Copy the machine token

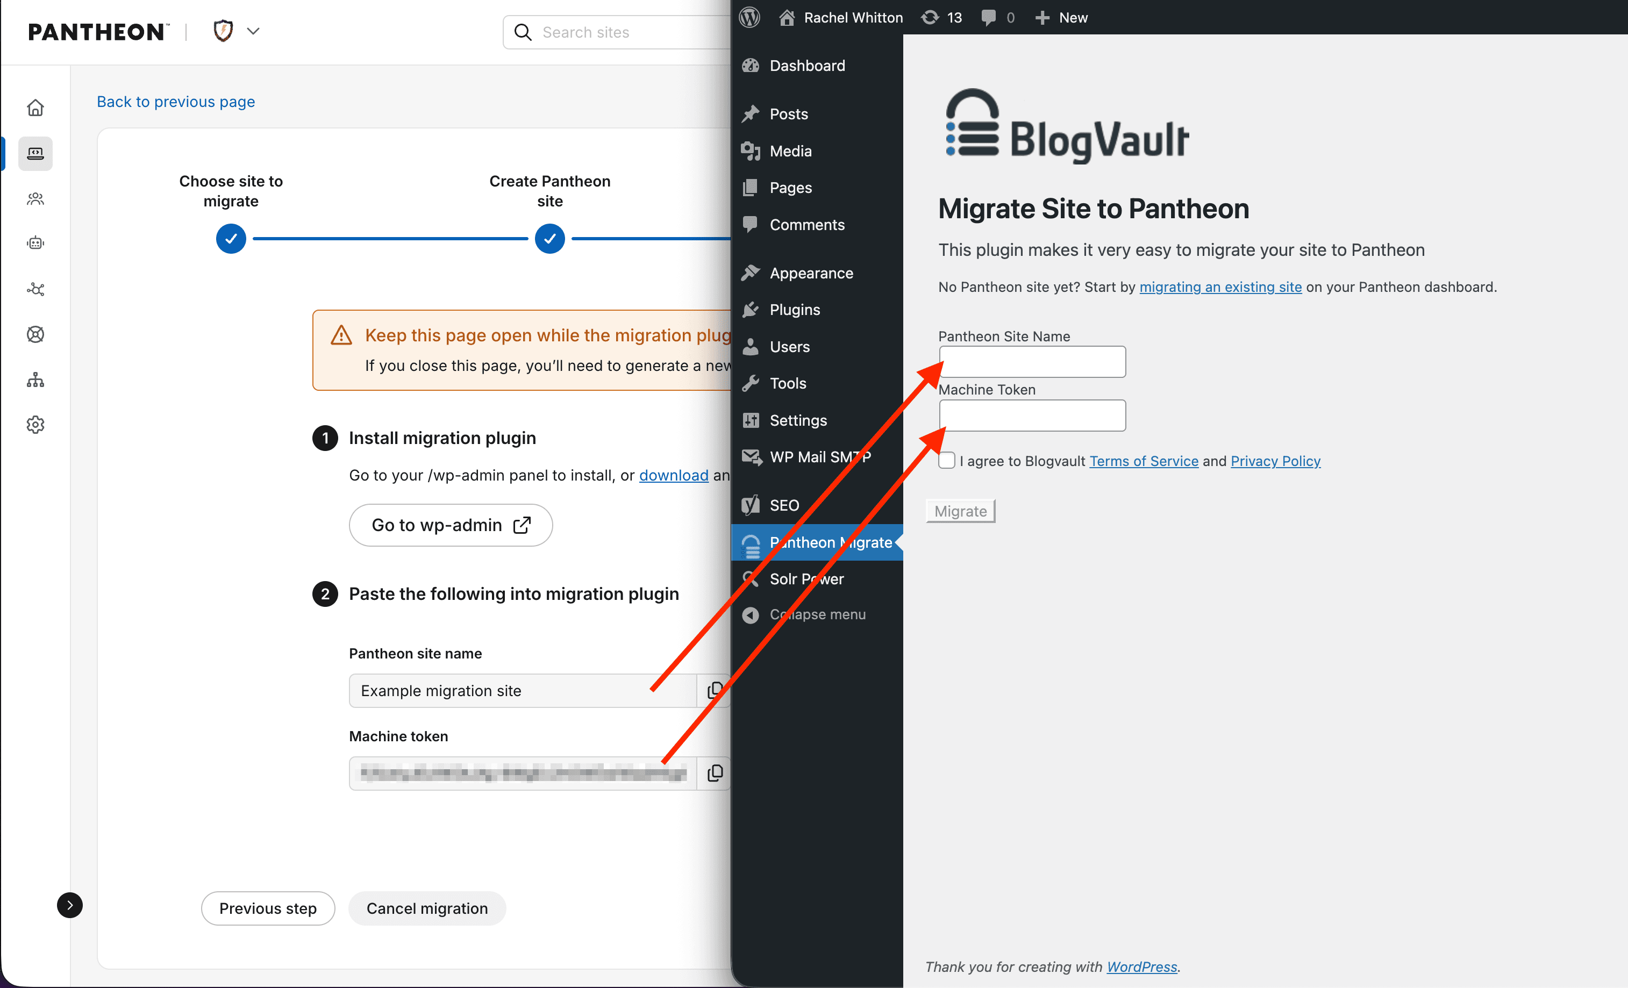click(714, 772)
